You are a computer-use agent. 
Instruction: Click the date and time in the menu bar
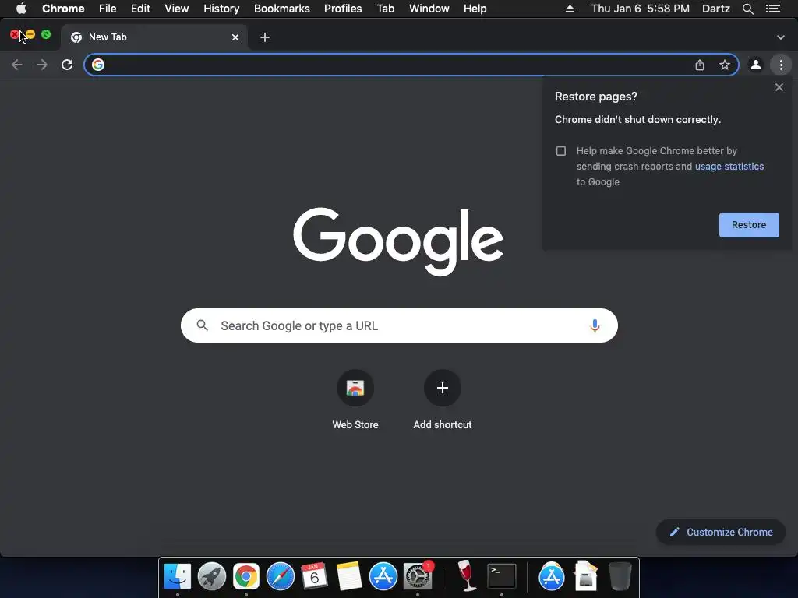pos(641,9)
